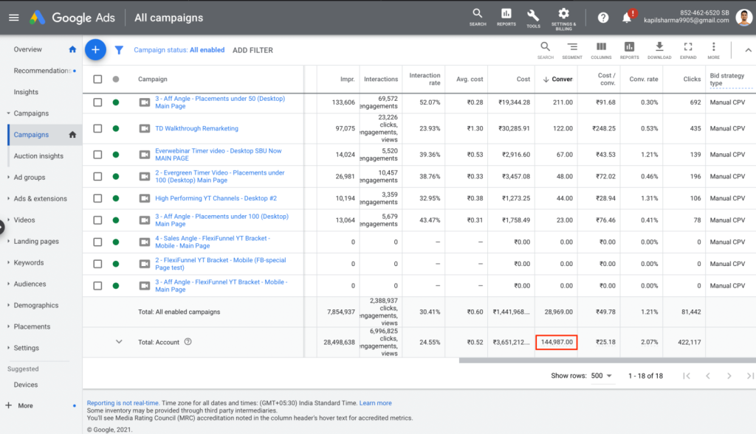The height and width of the screenshot is (434, 756).
Task: Expand the Audiences section
Action: pos(9,284)
